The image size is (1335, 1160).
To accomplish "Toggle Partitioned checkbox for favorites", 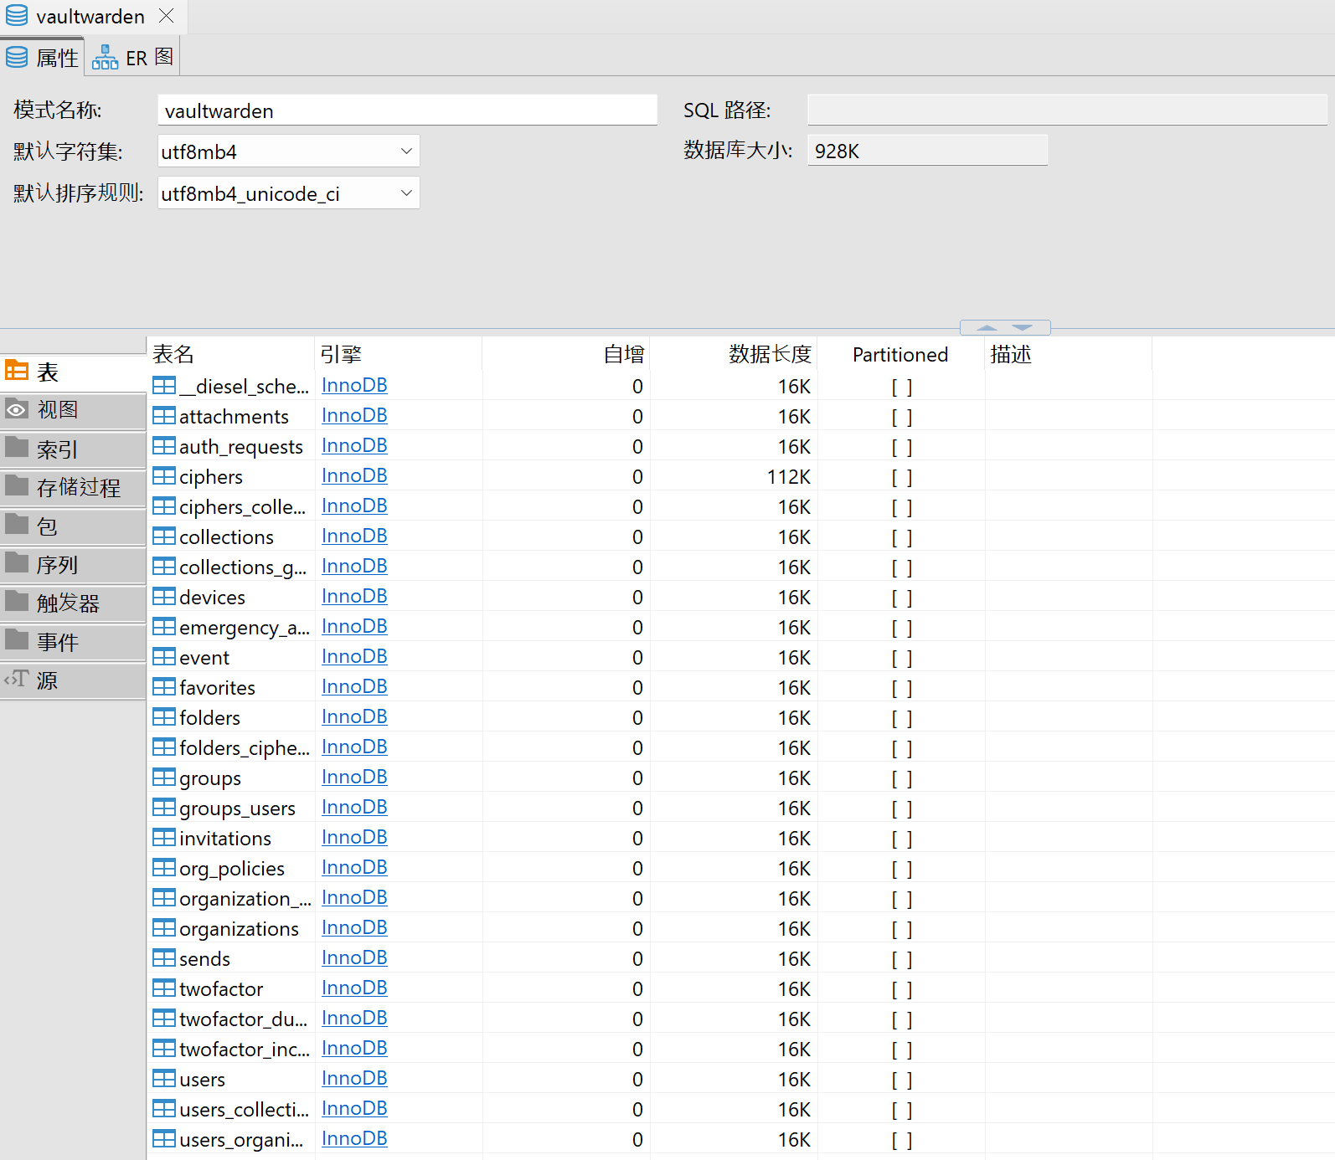I will 902,688.
